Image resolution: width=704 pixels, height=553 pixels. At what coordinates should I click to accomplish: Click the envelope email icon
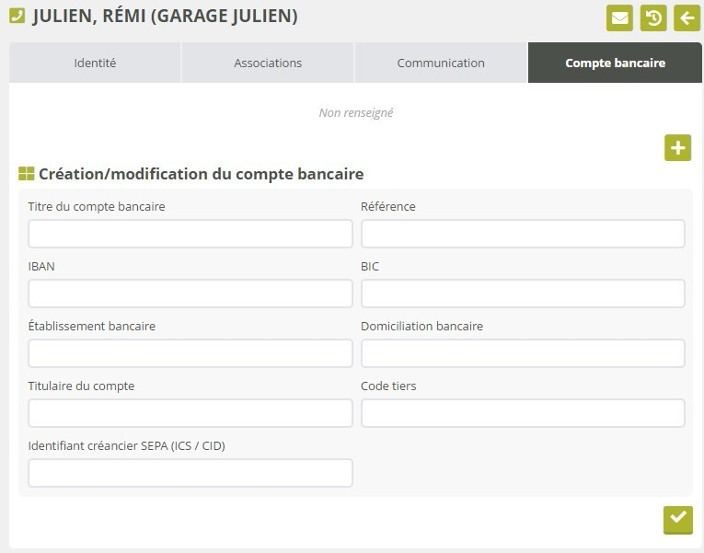pyautogui.click(x=619, y=18)
